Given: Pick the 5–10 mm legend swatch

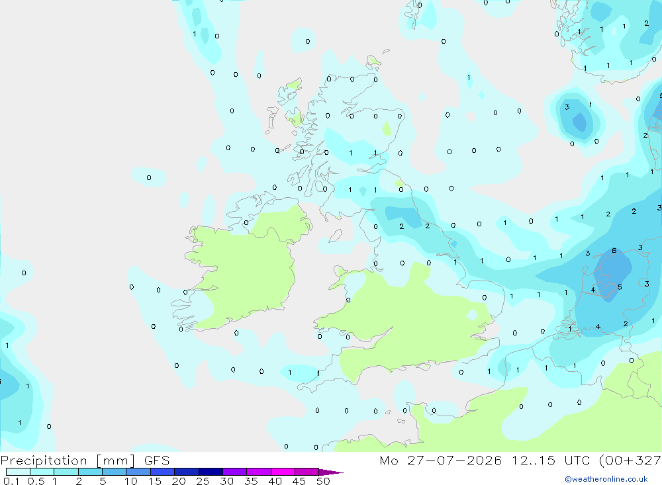Looking at the screenshot, I should tap(114, 472).
